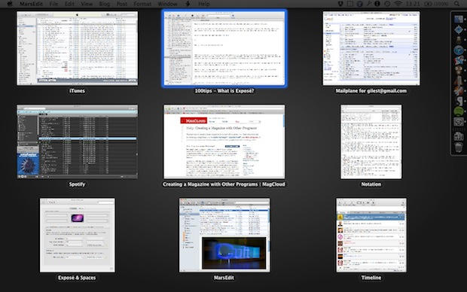The height and width of the screenshot is (292, 467).
Task: Open the File menu
Action: (x=53, y=4)
